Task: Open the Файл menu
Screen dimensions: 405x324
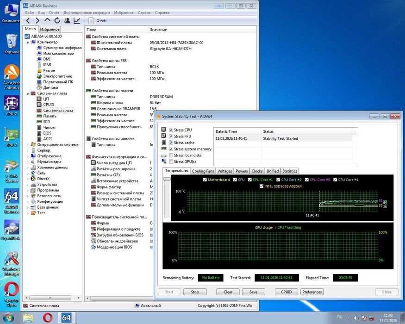Action: pyautogui.click(x=29, y=12)
